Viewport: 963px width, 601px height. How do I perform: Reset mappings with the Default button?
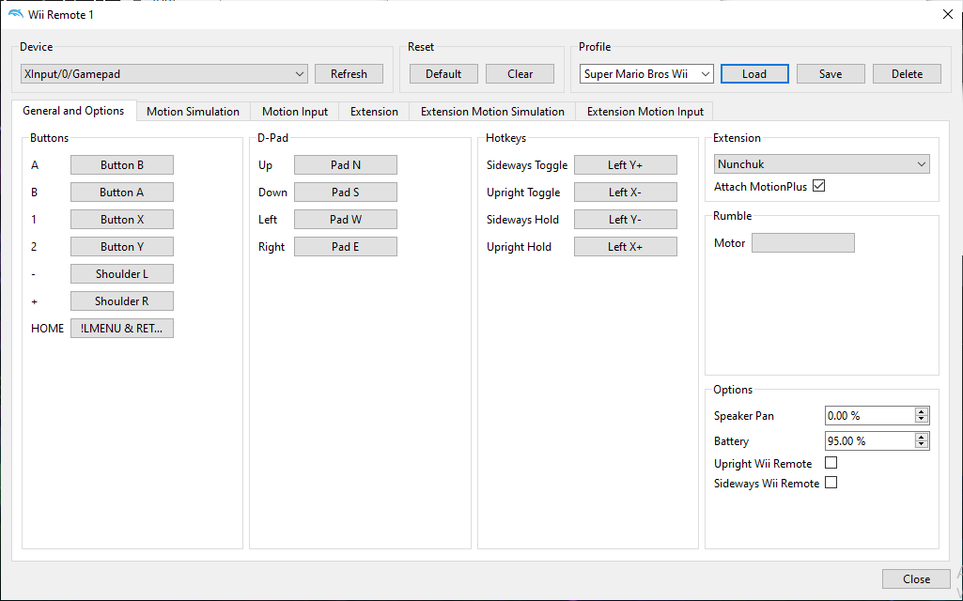coord(443,73)
